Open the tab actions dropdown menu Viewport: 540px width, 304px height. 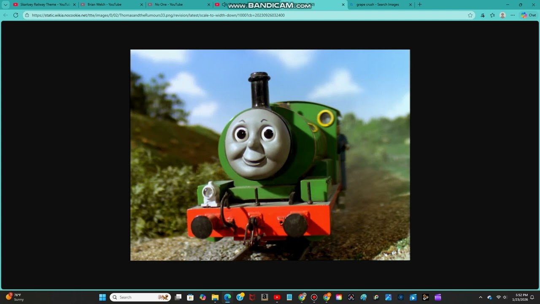tap(5, 5)
